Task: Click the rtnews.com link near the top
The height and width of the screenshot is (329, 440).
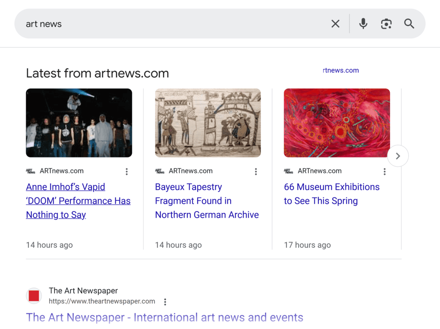Action: point(341,70)
